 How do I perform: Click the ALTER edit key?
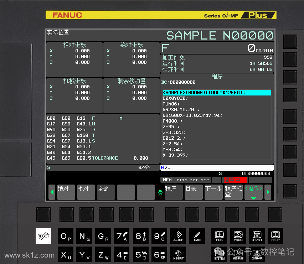tap(178, 236)
